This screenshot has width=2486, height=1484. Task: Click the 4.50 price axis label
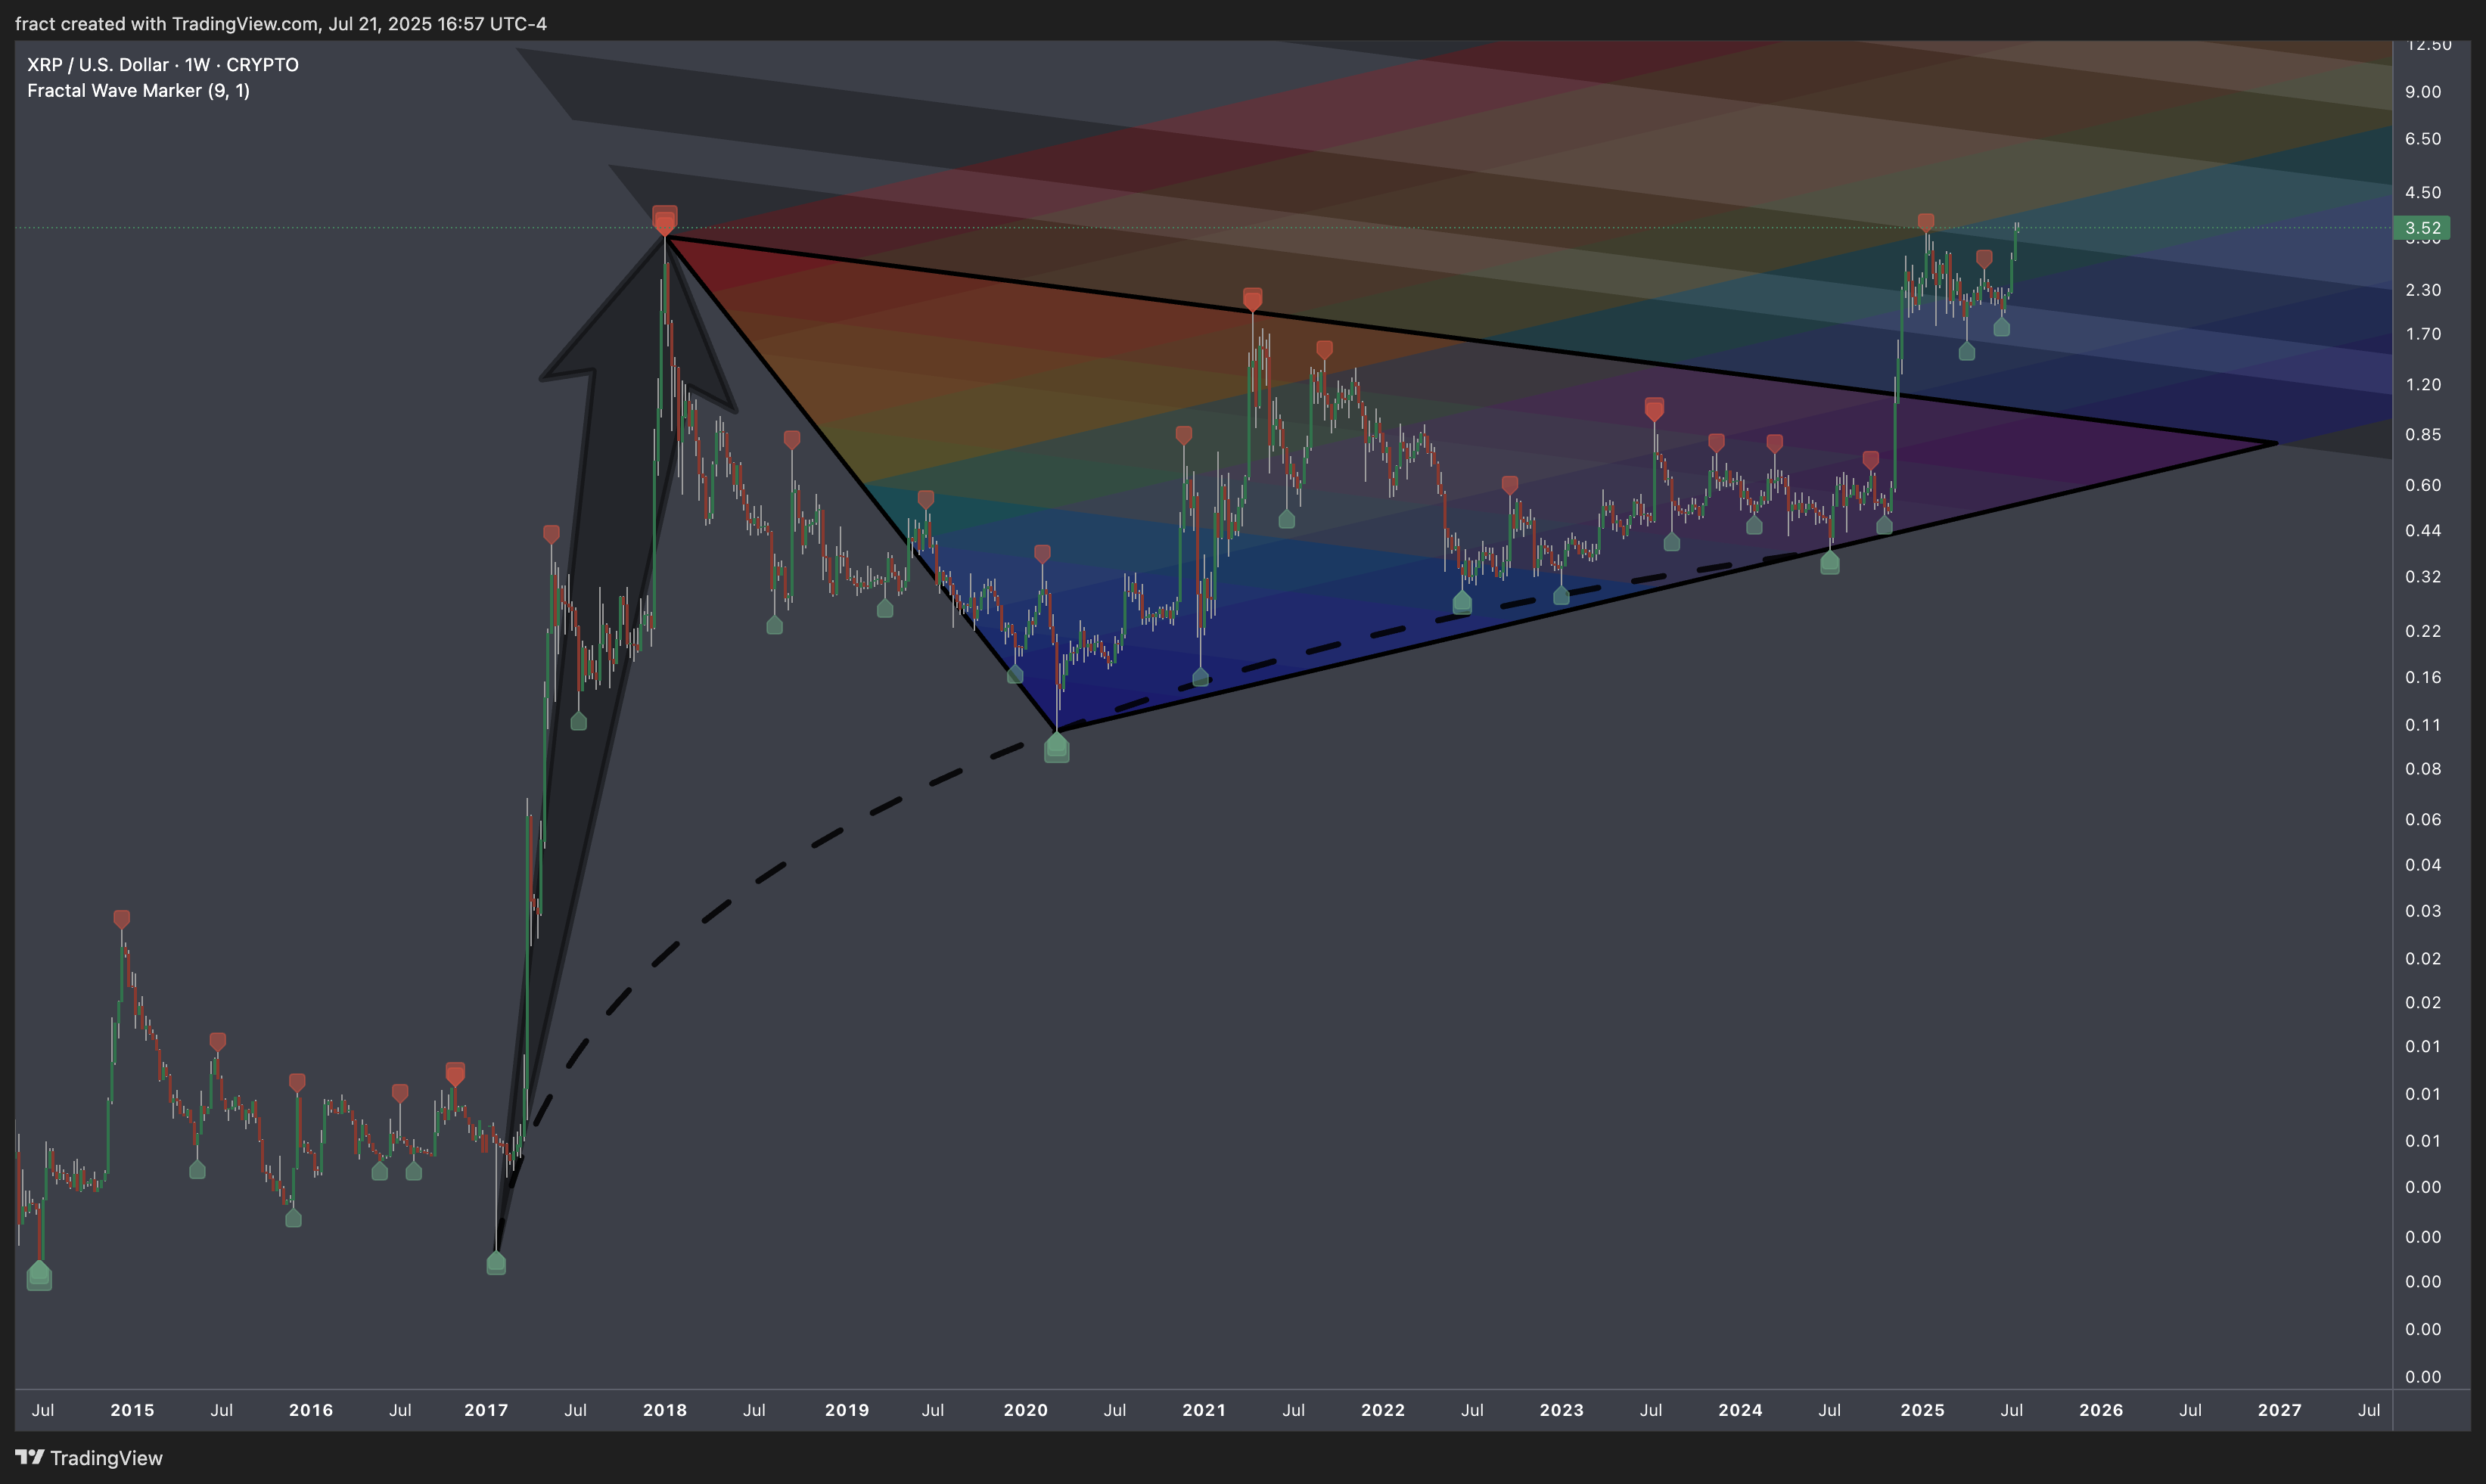pyautogui.click(x=2422, y=193)
